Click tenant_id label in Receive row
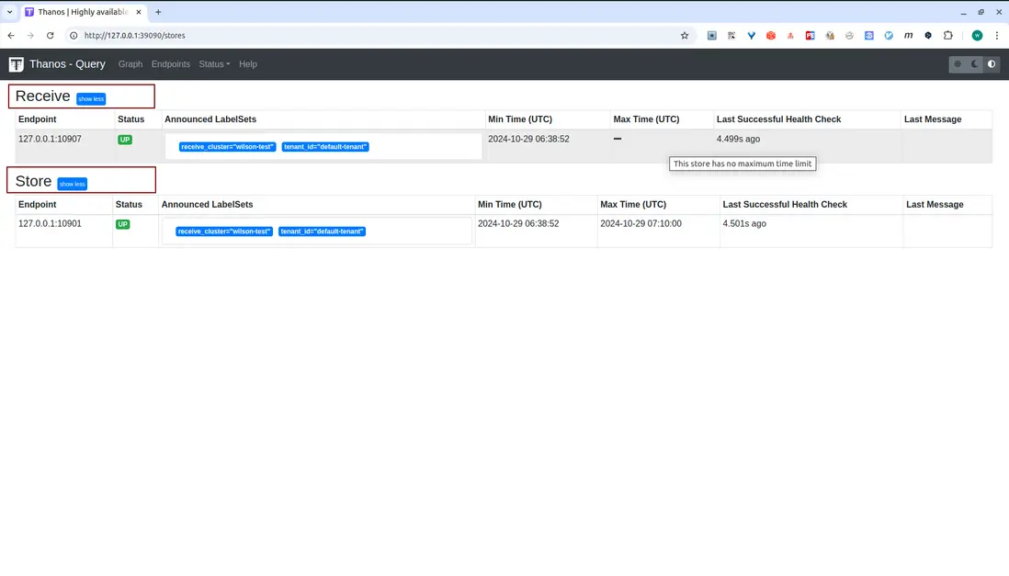 pyautogui.click(x=325, y=147)
